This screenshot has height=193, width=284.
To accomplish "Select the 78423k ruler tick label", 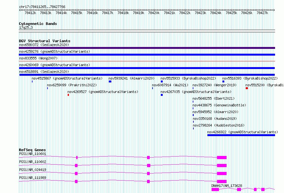I will click(x=200, y=13).
